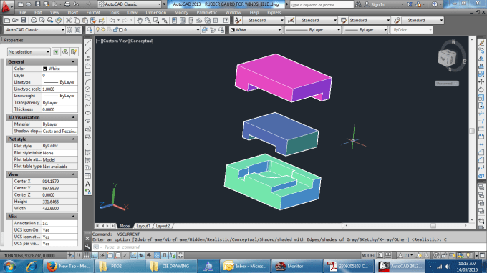Select the Multiline Text tool
The image size is (487, 273).
coord(88,184)
